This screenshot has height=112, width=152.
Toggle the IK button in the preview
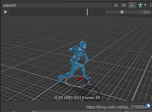[116, 5]
